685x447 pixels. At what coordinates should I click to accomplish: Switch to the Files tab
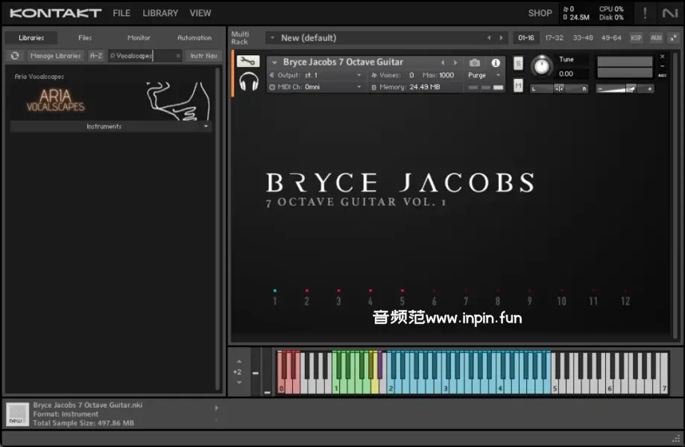[x=85, y=38]
